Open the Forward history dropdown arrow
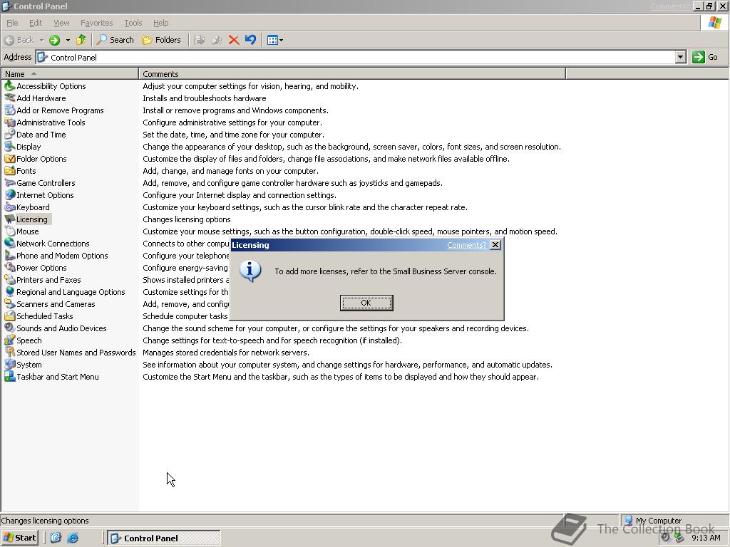Screen dimensions: 730x547 click(68, 40)
